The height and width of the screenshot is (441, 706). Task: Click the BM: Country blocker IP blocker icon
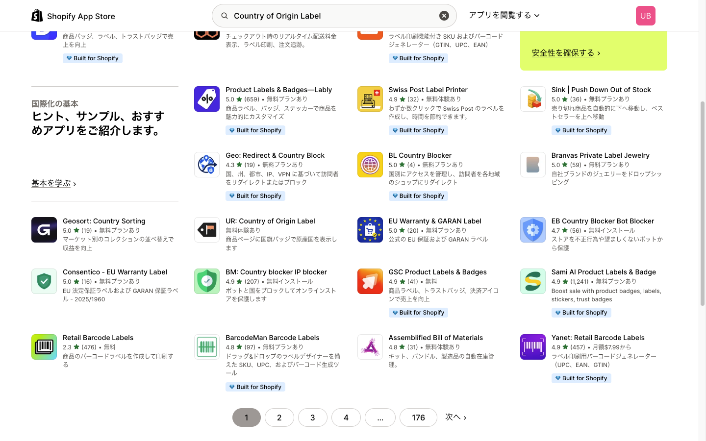point(207,281)
